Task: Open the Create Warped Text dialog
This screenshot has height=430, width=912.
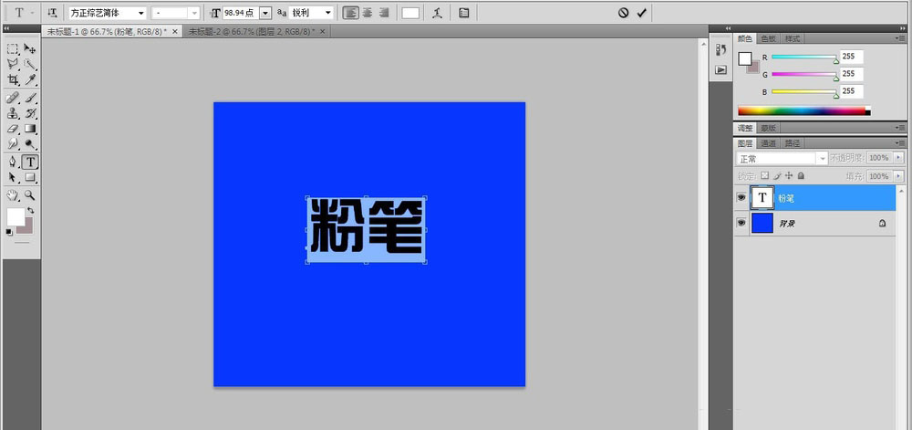Action: [438, 13]
